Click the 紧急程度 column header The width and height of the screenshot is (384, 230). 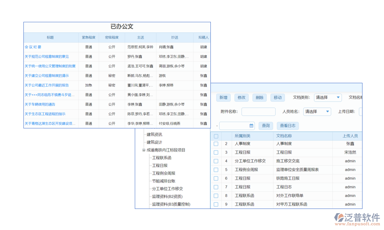point(89,38)
